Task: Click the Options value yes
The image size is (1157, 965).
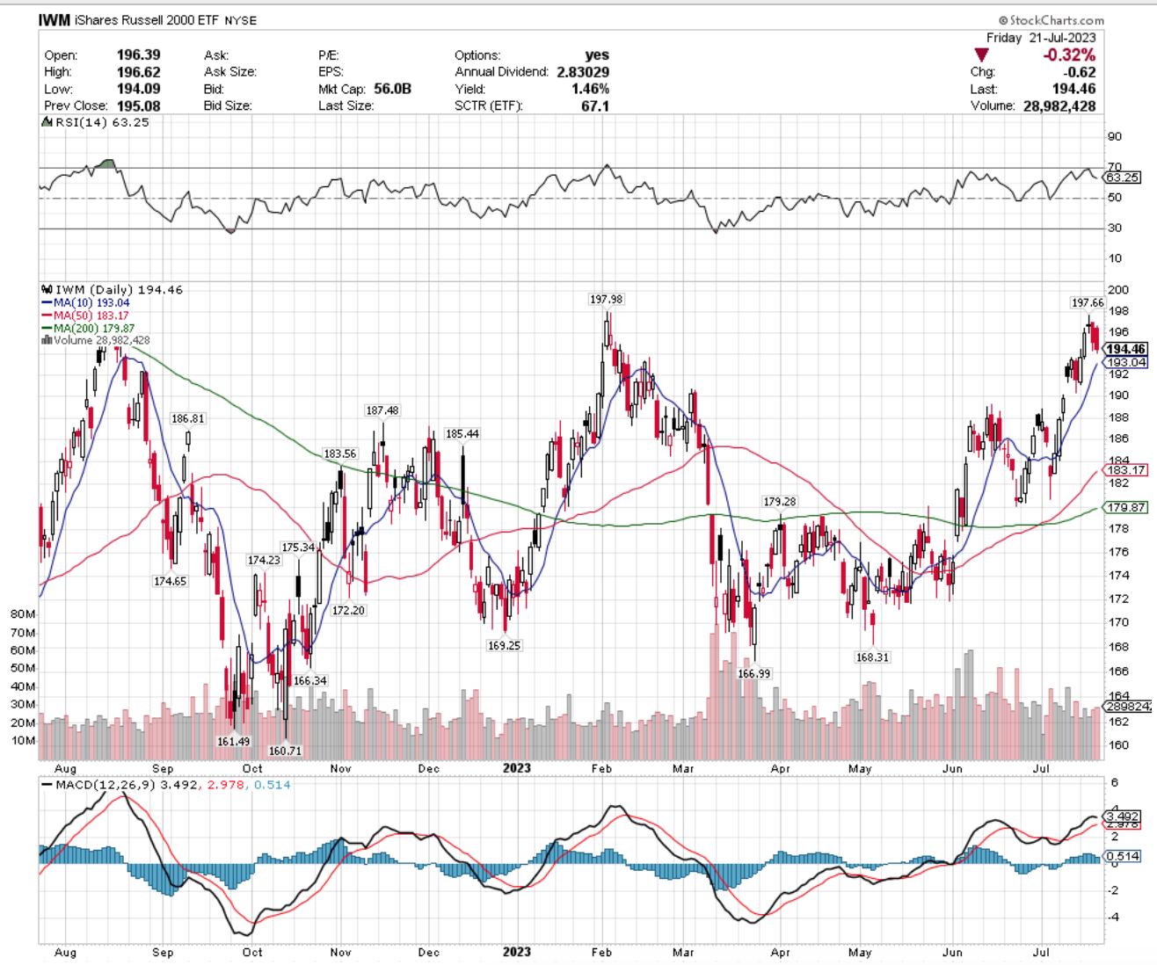Action: coord(597,54)
